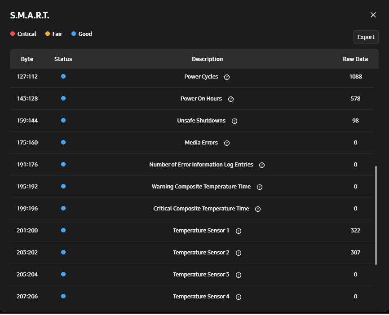
Task: Click the Temperature Sensor 3 label
Action: click(x=201, y=275)
